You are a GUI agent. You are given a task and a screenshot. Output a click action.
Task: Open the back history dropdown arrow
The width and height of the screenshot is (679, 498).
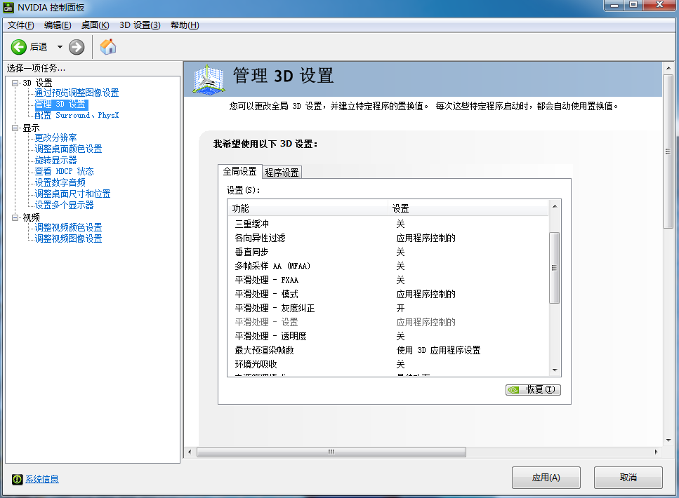[60, 47]
